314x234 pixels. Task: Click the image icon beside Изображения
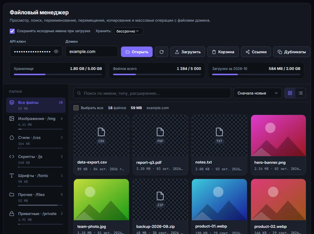coord(12,118)
